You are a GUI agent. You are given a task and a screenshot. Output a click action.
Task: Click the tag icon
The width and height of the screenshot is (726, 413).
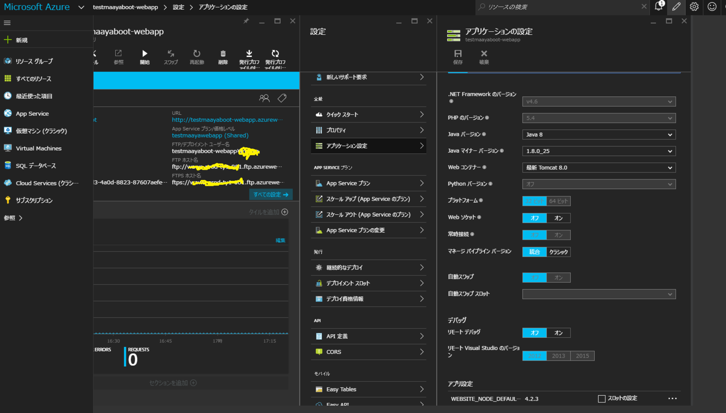282,98
